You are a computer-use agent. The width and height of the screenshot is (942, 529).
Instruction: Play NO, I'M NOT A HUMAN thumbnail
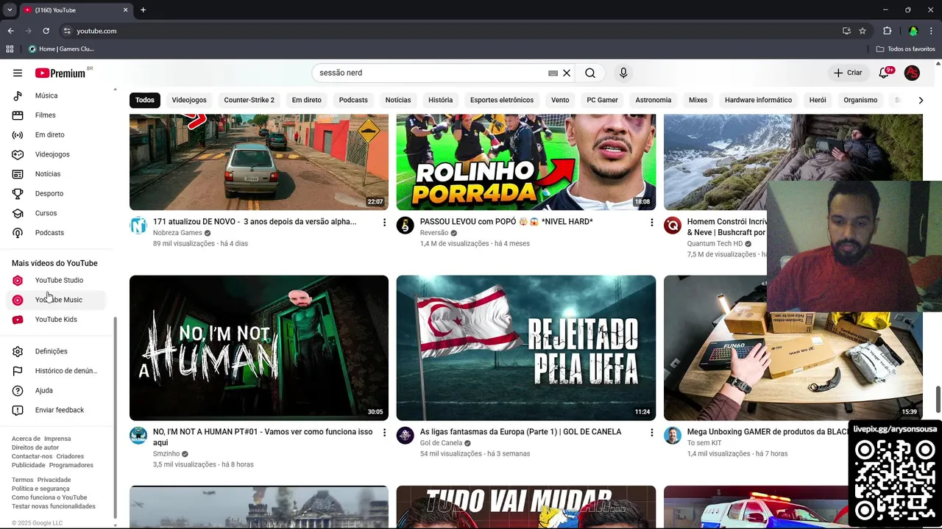259,348
